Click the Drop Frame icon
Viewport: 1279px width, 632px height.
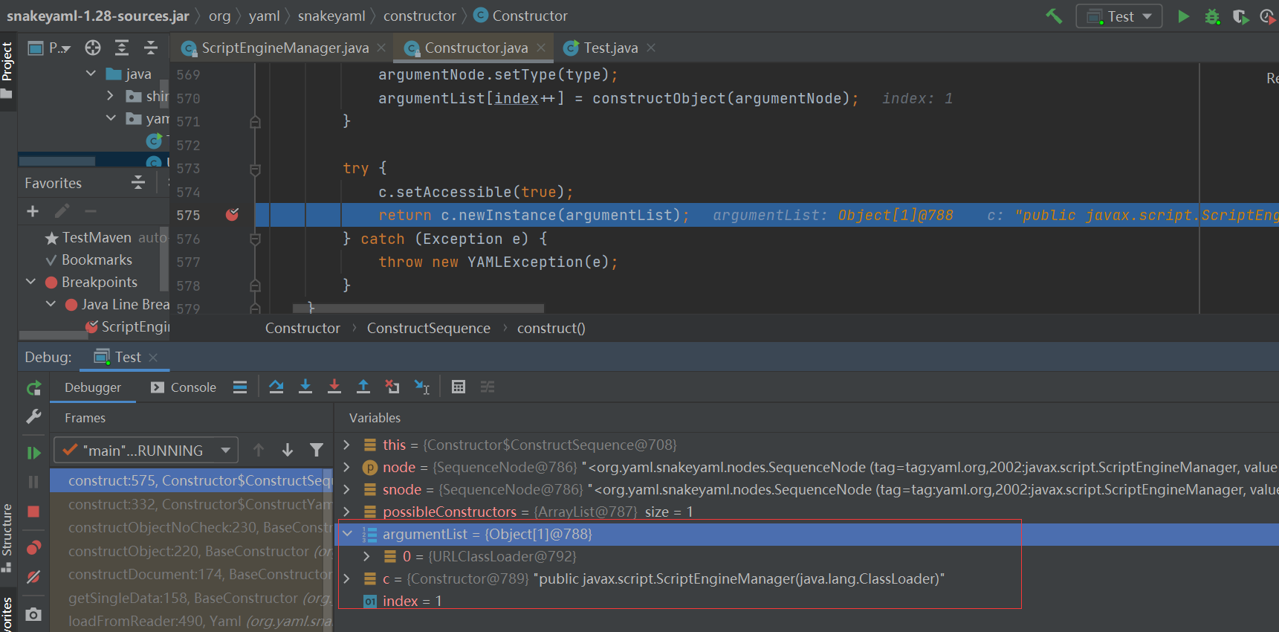pos(392,387)
